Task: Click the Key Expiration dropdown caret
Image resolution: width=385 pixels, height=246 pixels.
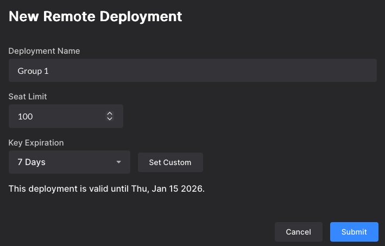Action: pos(119,162)
